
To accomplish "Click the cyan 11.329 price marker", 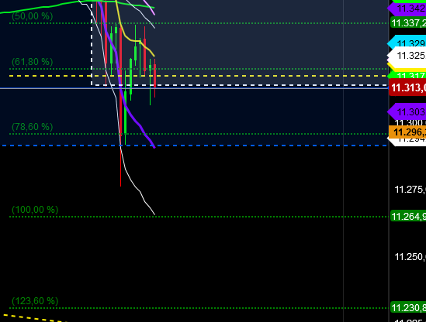I will pyautogui.click(x=407, y=42).
